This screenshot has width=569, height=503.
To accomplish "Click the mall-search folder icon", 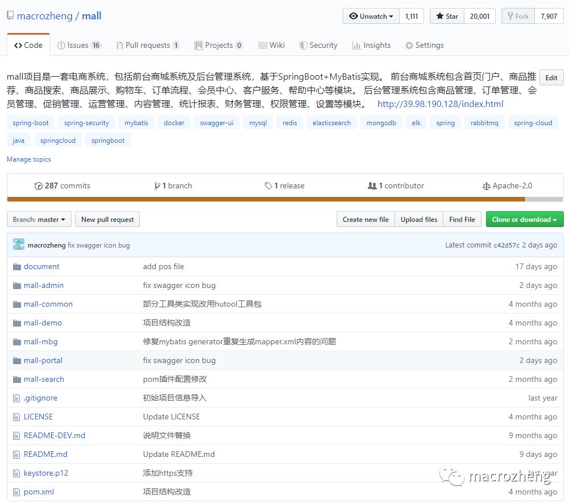I will point(16,380).
